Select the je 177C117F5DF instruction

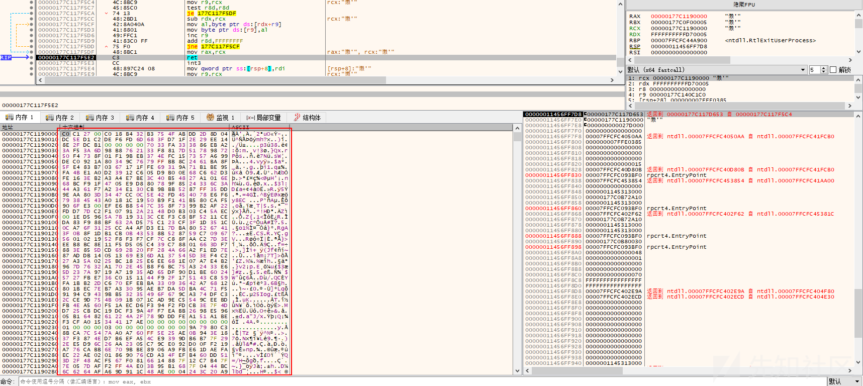pos(211,14)
